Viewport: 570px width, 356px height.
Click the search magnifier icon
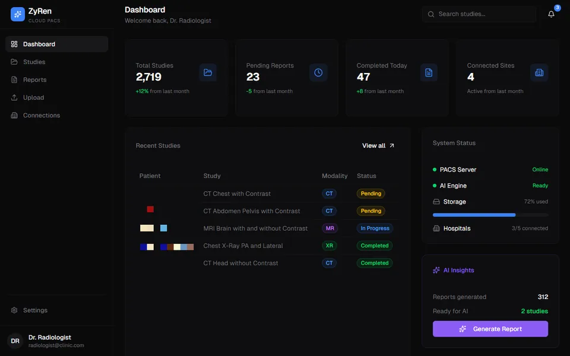pos(431,14)
